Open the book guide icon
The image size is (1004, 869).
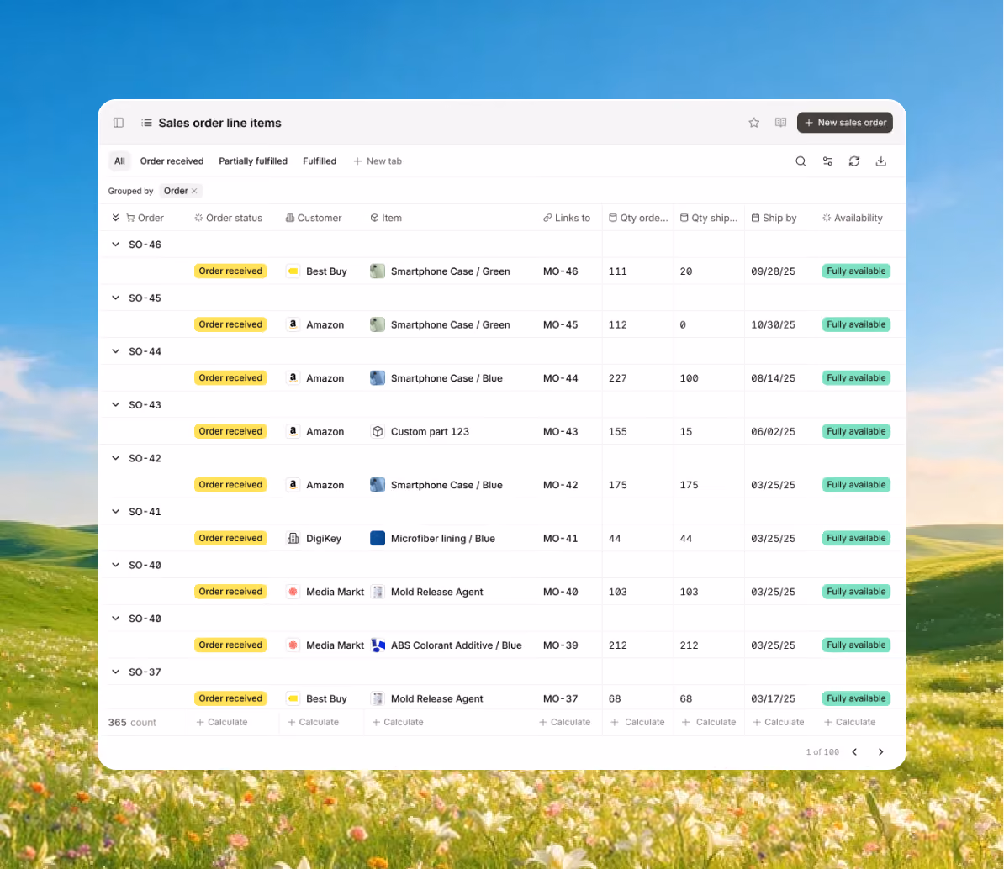(x=780, y=123)
